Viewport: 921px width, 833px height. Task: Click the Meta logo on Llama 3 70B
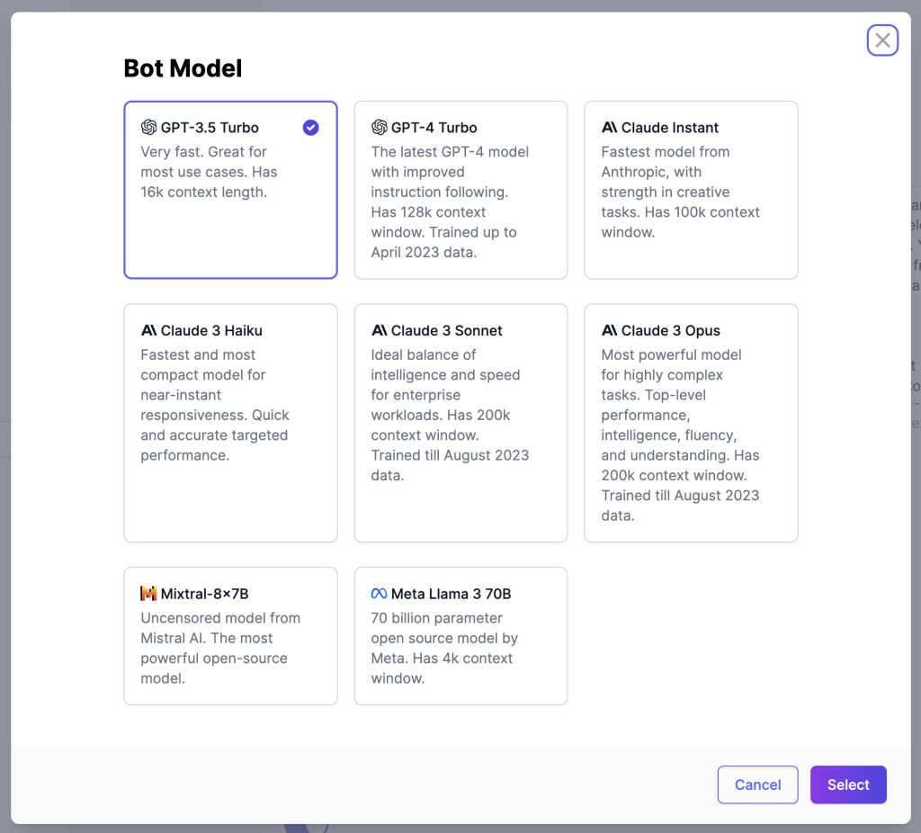tap(380, 594)
